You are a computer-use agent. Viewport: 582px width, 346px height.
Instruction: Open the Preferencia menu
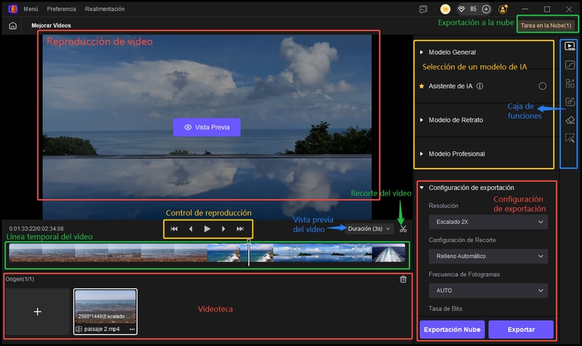tap(61, 9)
